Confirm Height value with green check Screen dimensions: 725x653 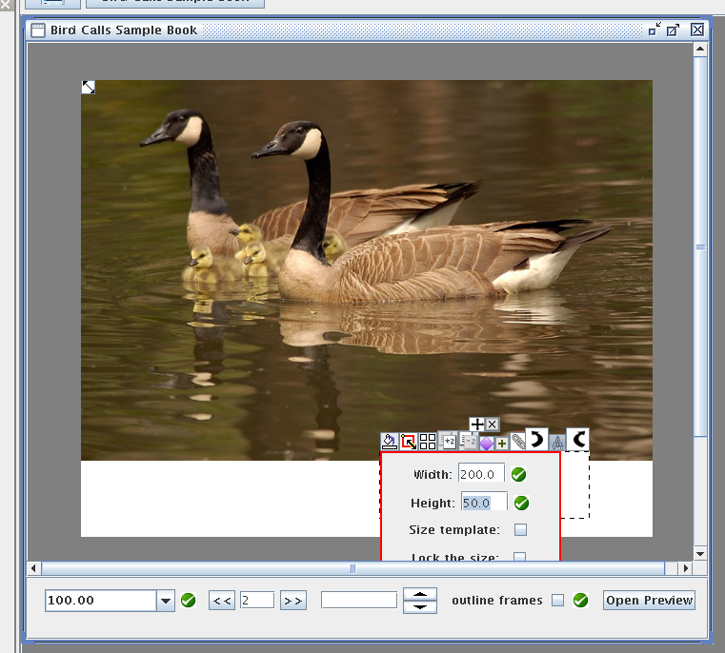coord(521,503)
